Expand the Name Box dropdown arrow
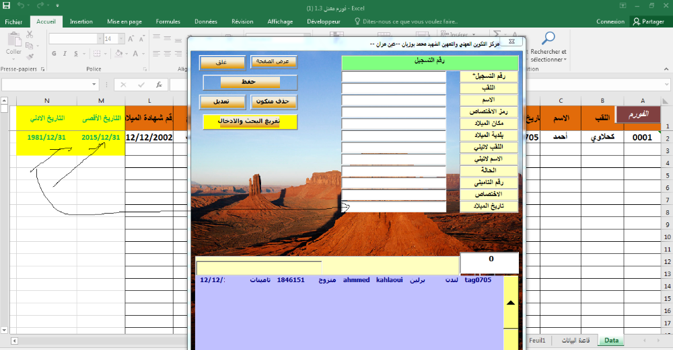 [94, 85]
